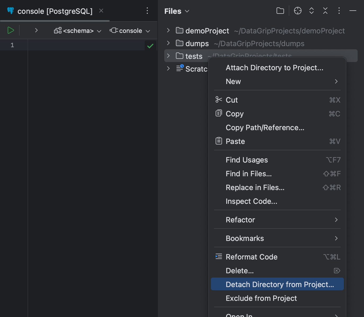Click the collapse all icon in Files toolbar
This screenshot has width=364, height=317.
pyautogui.click(x=325, y=11)
